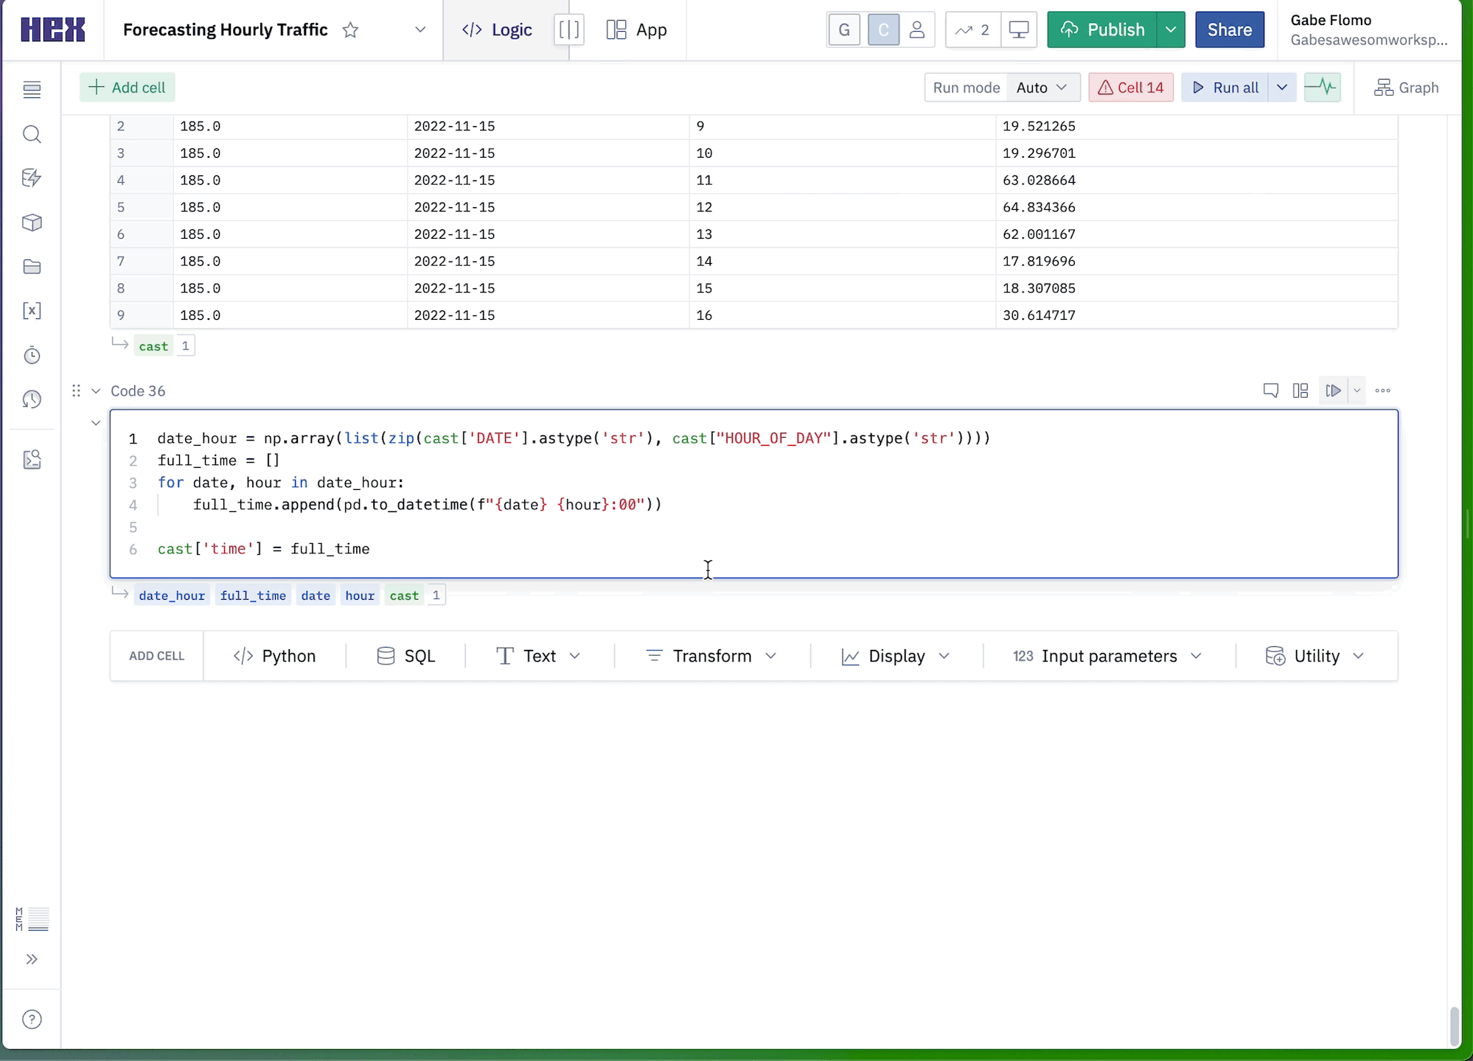The image size is (1473, 1061).
Task: Expand the Publish button dropdown arrow
Action: coord(1171,30)
